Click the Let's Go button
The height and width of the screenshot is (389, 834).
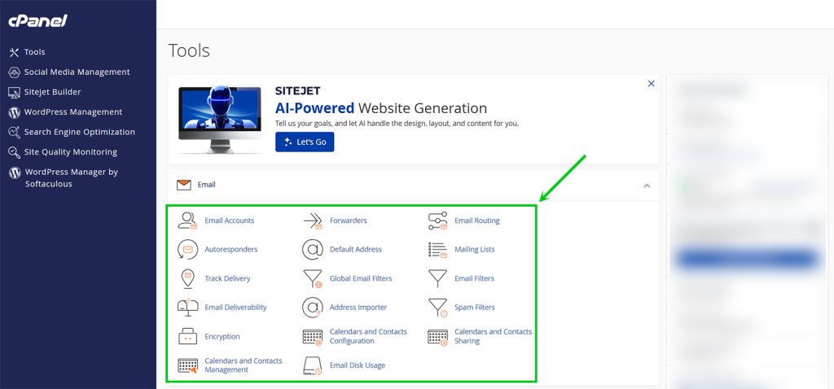pyautogui.click(x=305, y=142)
